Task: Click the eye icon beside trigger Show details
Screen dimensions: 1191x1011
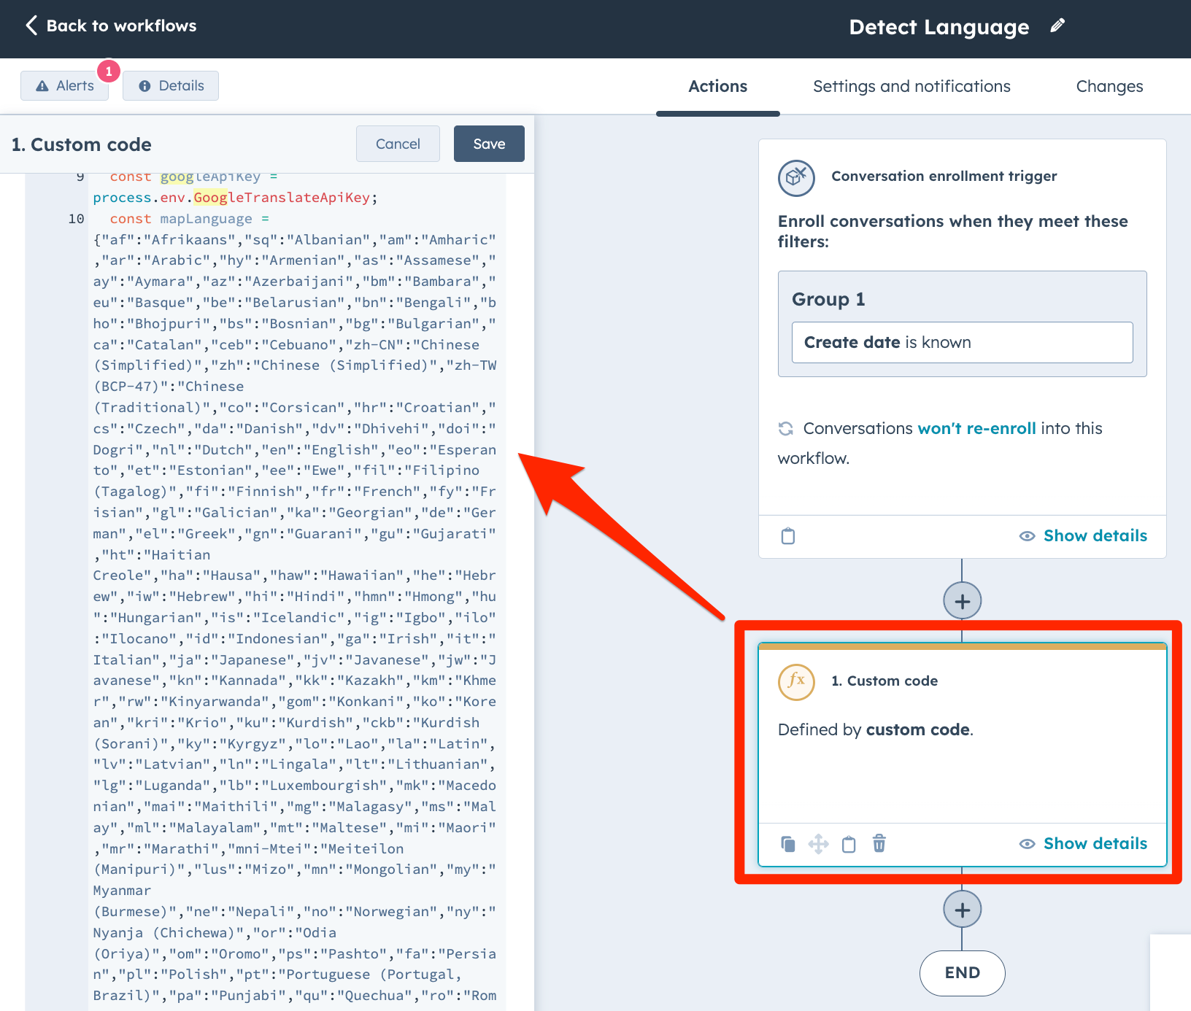Action: (x=1027, y=535)
